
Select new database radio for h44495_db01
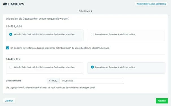pos(92,34)
